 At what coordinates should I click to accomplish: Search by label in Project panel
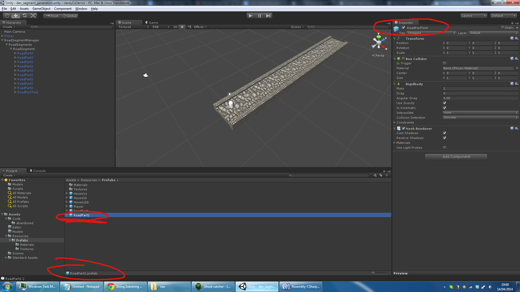tap(381, 175)
